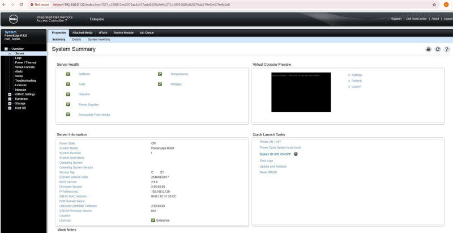Open Service Module tab
The image size is (453, 233).
(x=123, y=33)
